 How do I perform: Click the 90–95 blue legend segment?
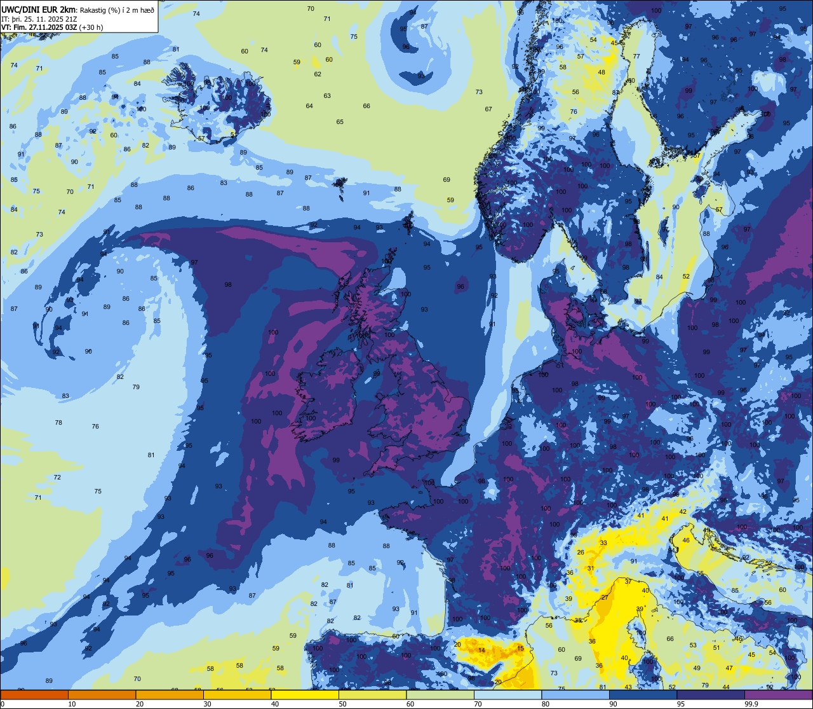pyautogui.click(x=643, y=694)
